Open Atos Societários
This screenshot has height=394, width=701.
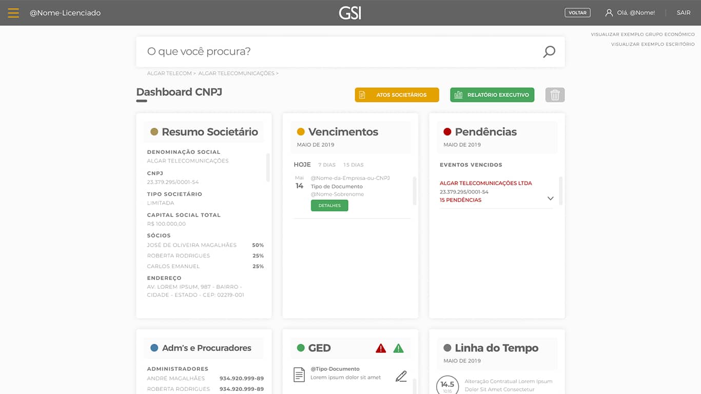click(x=397, y=95)
